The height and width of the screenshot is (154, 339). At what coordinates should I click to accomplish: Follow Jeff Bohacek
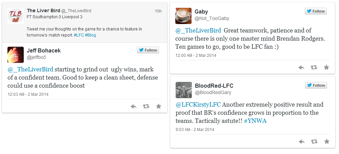[x=148, y=50]
